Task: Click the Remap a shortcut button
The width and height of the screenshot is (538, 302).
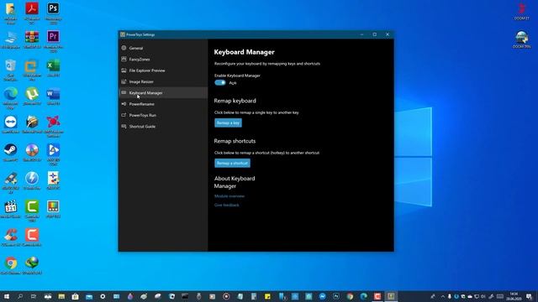Action: (x=232, y=164)
